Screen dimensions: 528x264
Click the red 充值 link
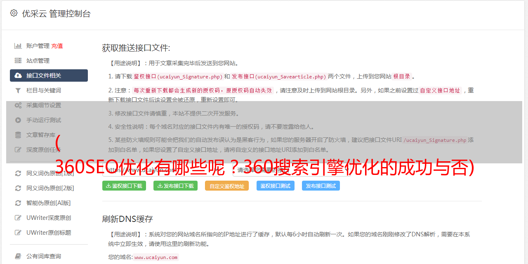[x=57, y=46]
